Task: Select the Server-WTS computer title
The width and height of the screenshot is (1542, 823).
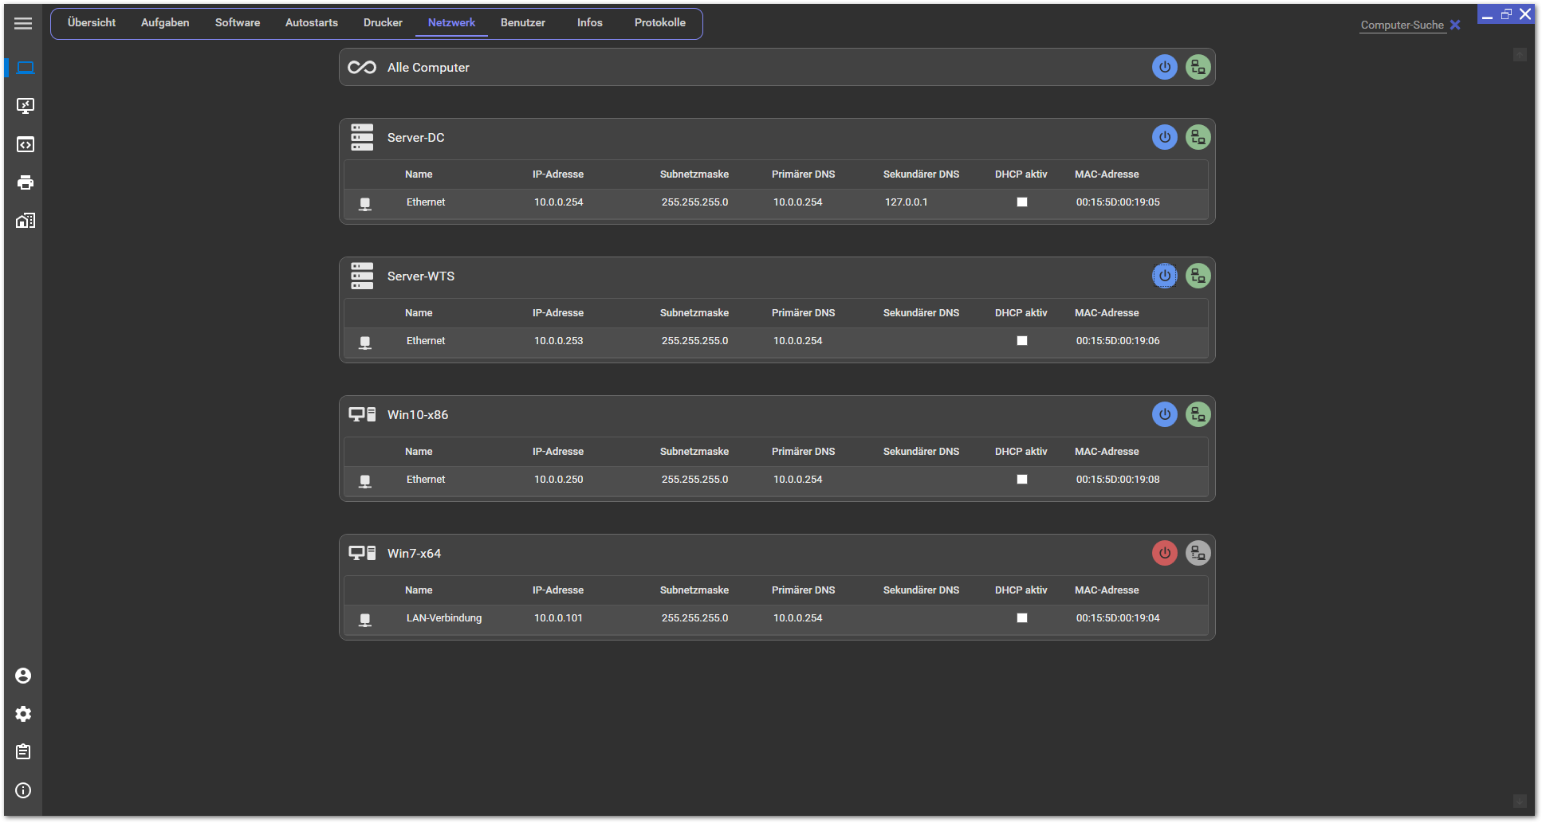Action: pyautogui.click(x=421, y=276)
